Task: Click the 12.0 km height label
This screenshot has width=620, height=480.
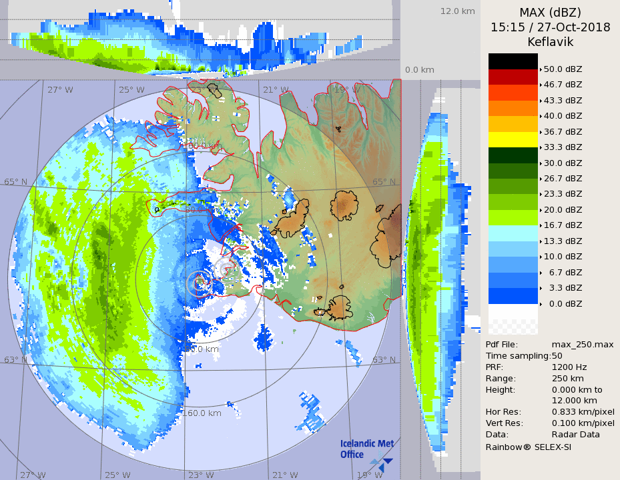Action: pyautogui.click(x=456, y=11)
